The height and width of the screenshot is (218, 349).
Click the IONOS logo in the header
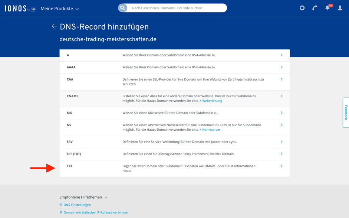click(x=20, y=9)
